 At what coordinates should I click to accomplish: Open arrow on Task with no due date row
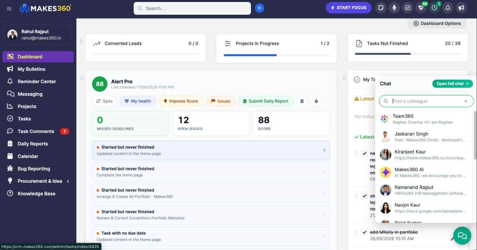point(324,236)
